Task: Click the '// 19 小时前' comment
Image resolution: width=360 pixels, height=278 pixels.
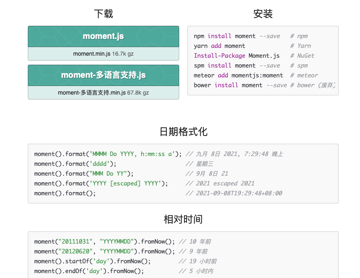Action: [x=198, y=261]
